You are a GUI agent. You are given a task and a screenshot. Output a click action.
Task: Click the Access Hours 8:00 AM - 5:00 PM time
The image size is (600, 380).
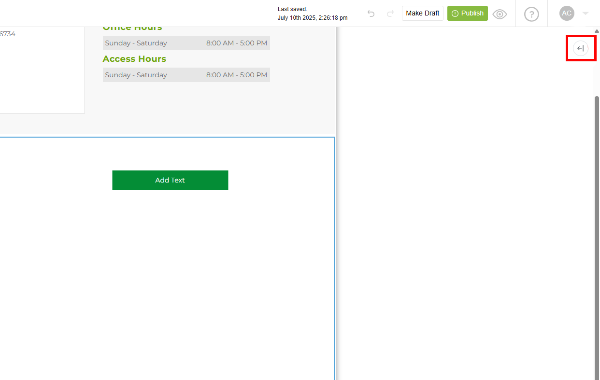(x=236, y=75)
